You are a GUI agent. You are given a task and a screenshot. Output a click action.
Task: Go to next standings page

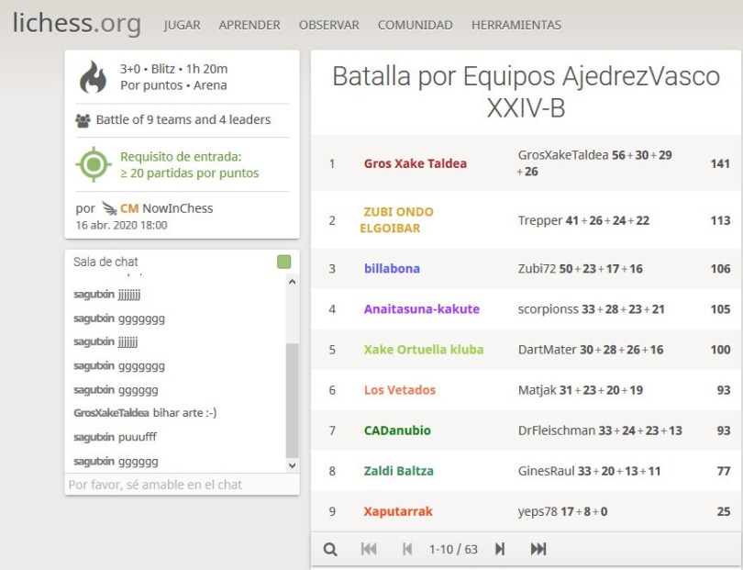coord(500,549)
